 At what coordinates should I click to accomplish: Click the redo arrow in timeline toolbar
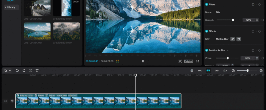pyautogui.click(x=24, y=71)
